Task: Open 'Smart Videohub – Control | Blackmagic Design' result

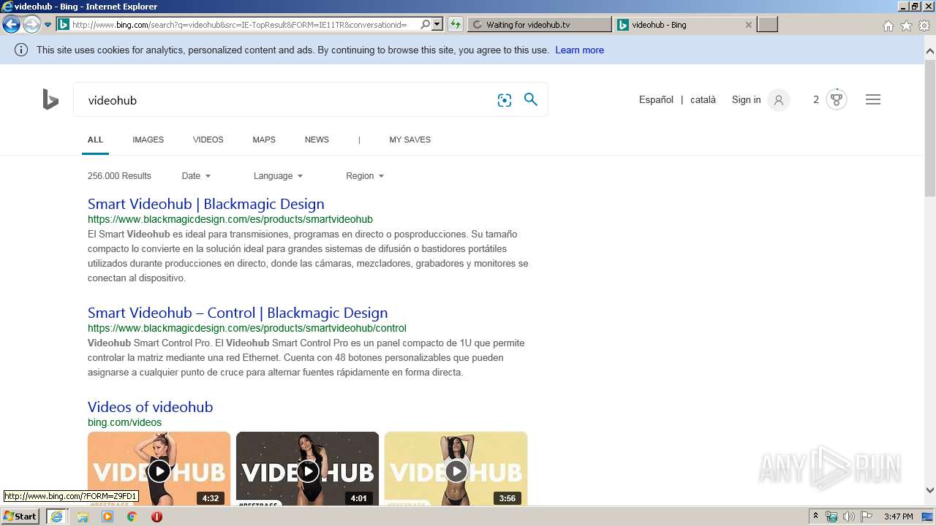Action: coord(238,313)
